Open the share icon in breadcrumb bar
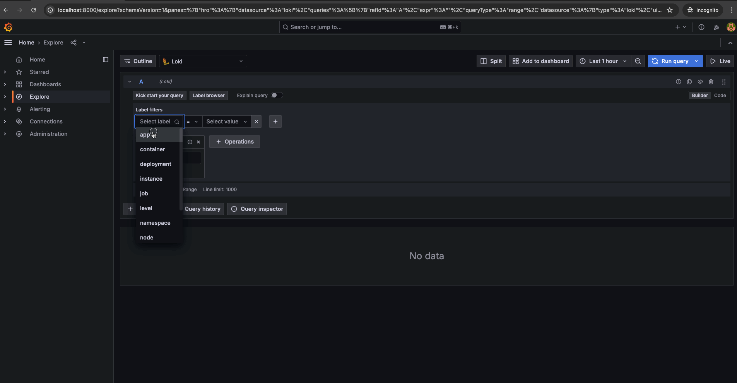Screen dimensions: 737x383 [74, 43]
